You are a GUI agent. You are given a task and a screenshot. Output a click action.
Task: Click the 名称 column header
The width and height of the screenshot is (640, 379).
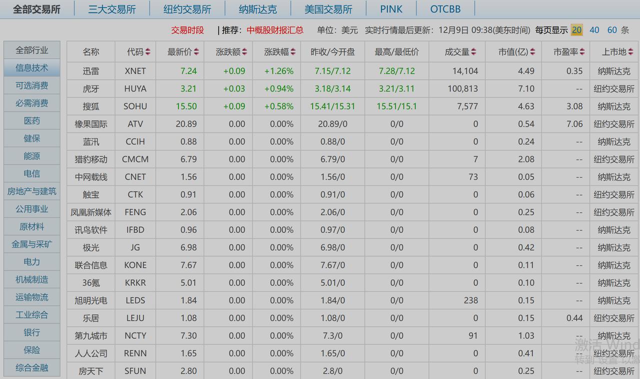[x=91, y=52]
